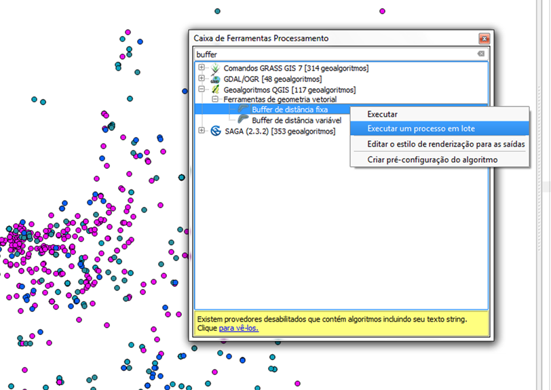551x390 pixels.
Task: Expand the GDAL/OGR algorithm group
Action: coord(202,79)
